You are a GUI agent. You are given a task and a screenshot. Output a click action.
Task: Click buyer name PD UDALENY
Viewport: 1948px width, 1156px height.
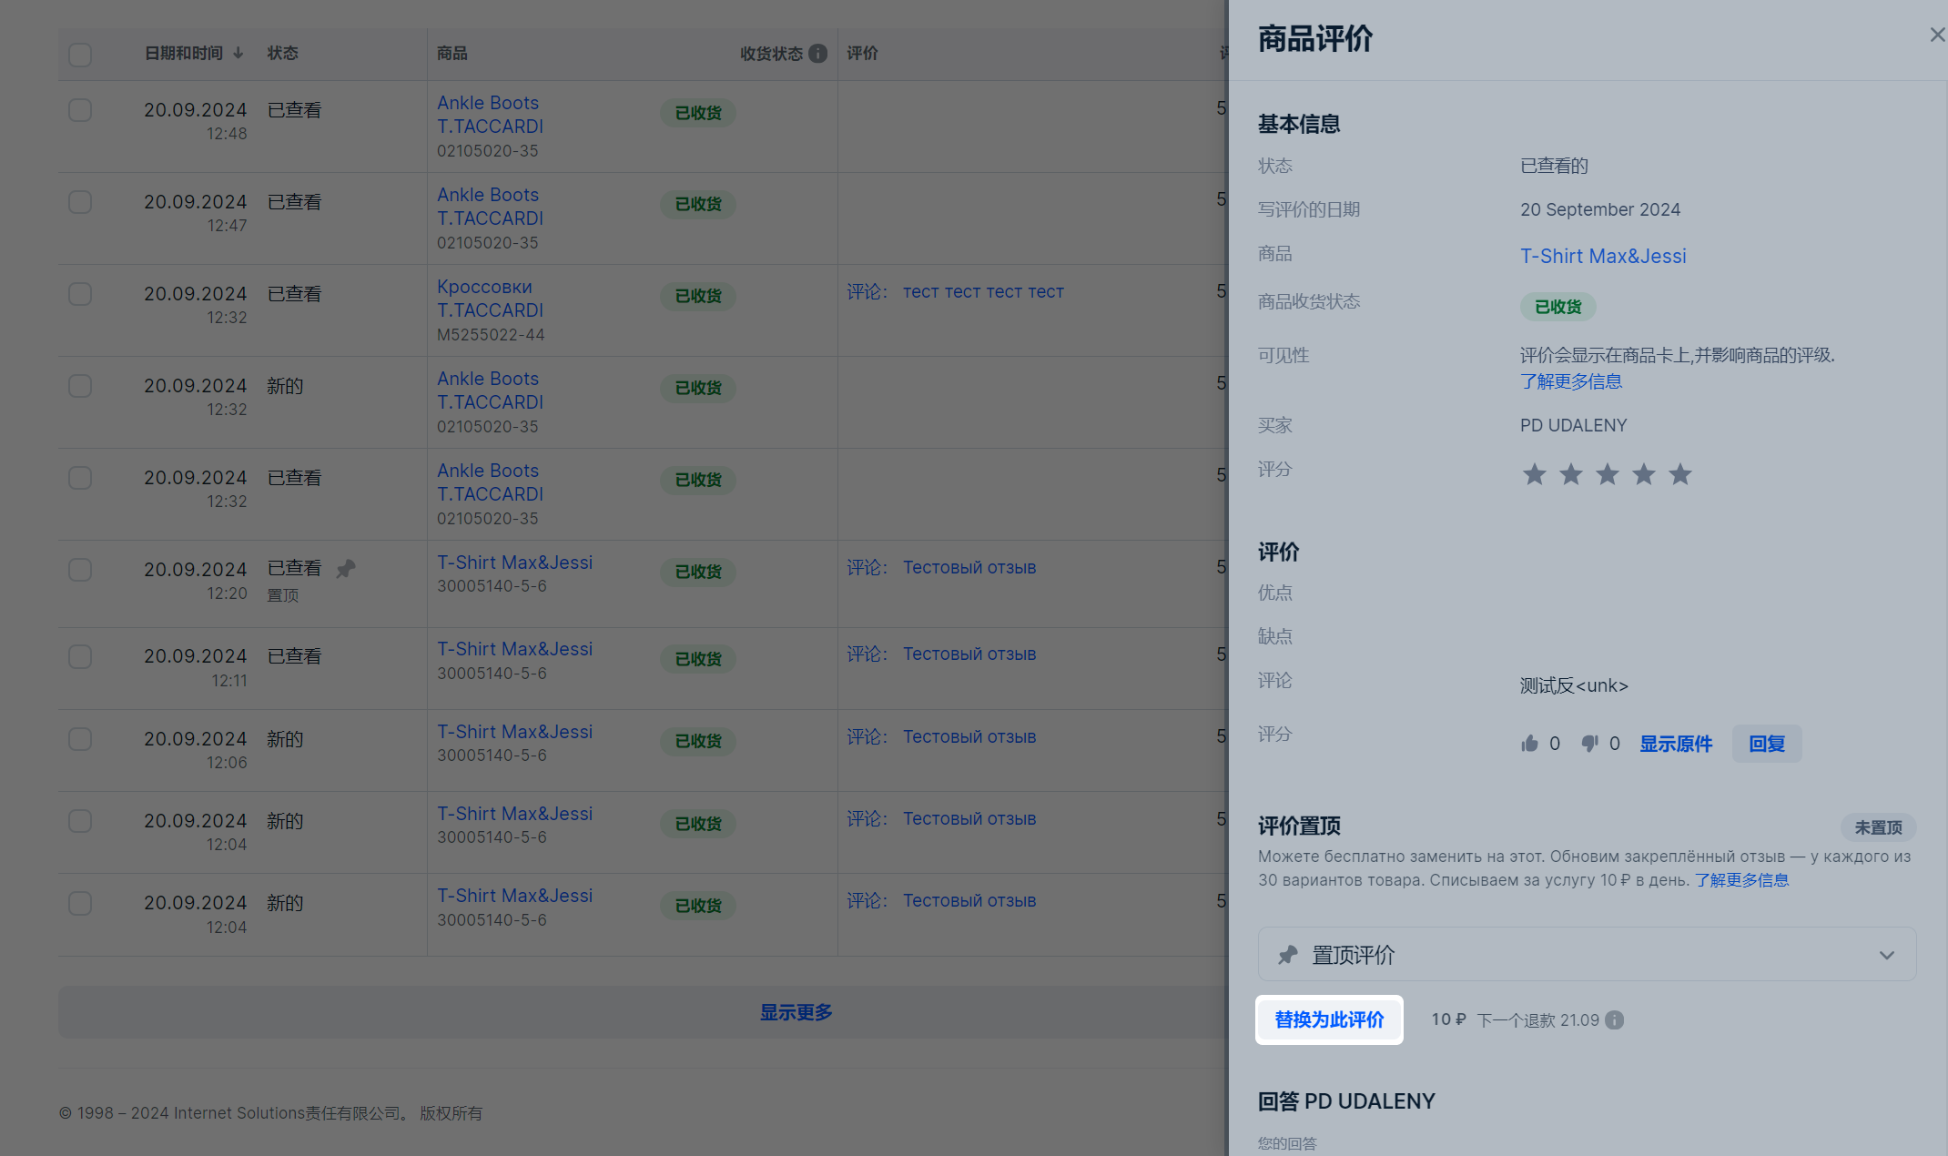pyautogui.click(x=1573, y=425)
